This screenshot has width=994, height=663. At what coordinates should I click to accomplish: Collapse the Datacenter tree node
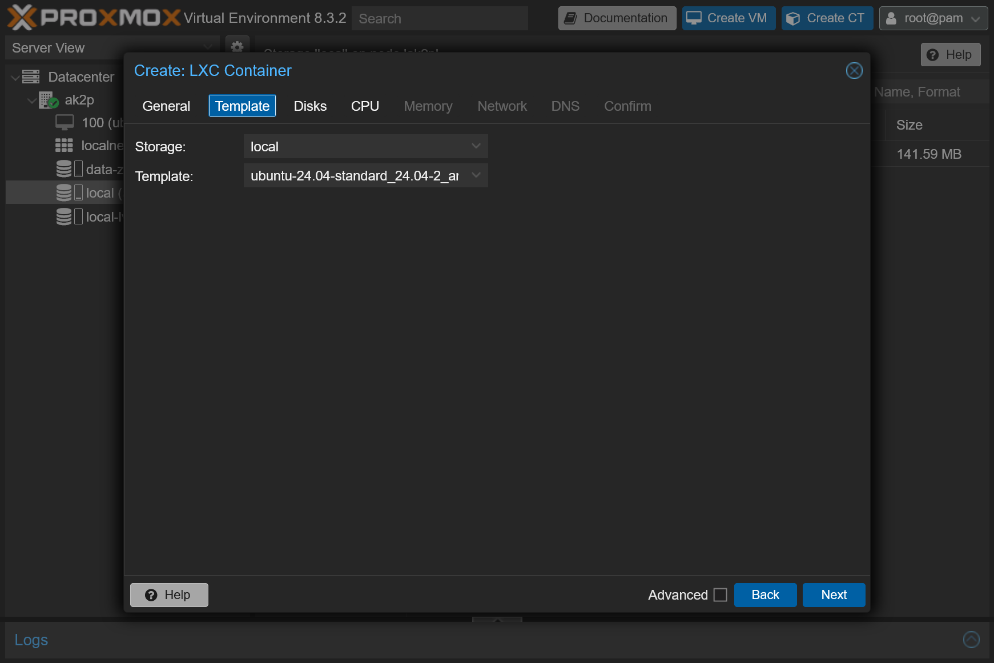point(15,77)
